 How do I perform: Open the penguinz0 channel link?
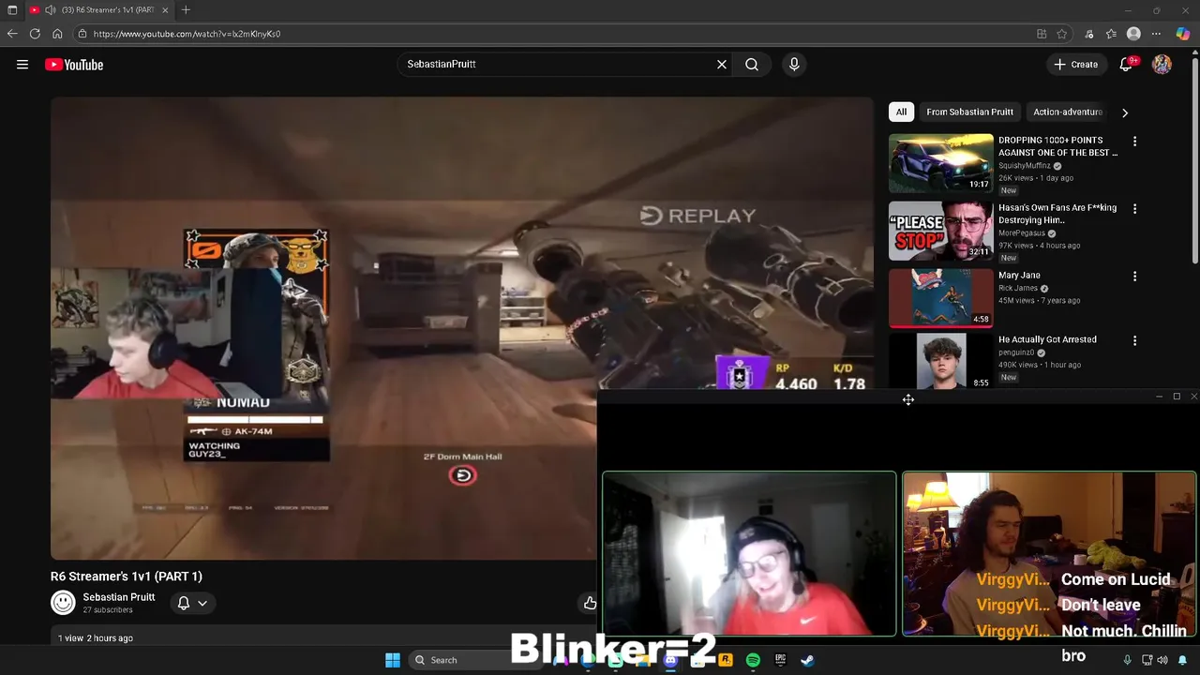tap(1016, 353)
